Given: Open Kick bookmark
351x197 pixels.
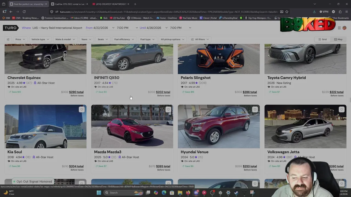Looking at the screenshot, I should (104, 18).
